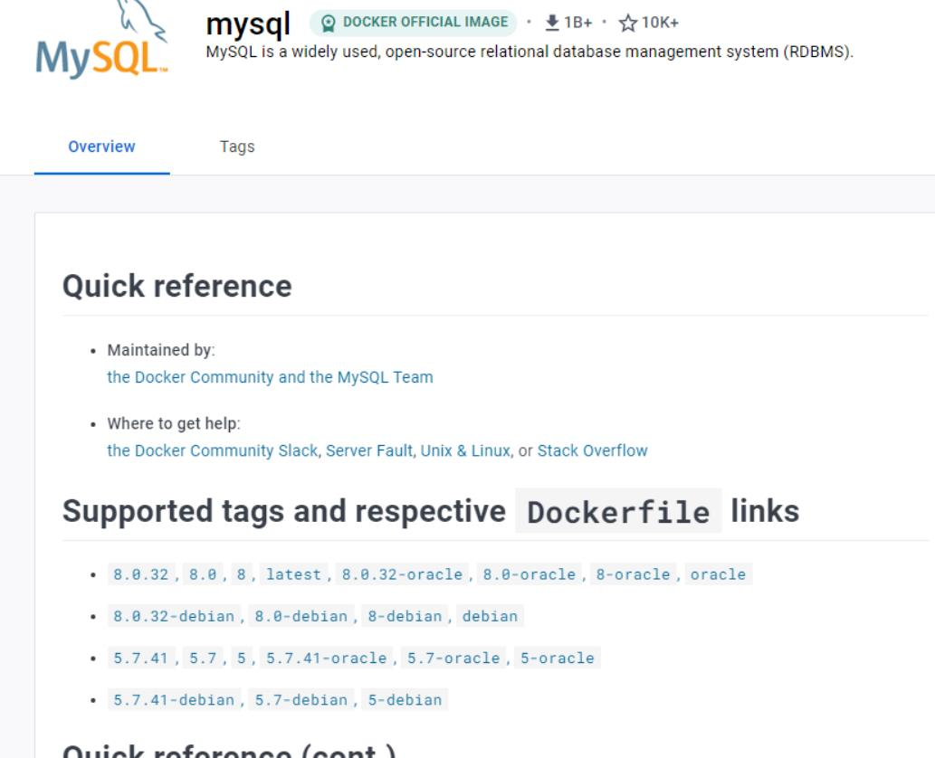The image size is (935, 758).
Task: Open the 5.7.41 tag link
Action: click(x=141, y=658)
